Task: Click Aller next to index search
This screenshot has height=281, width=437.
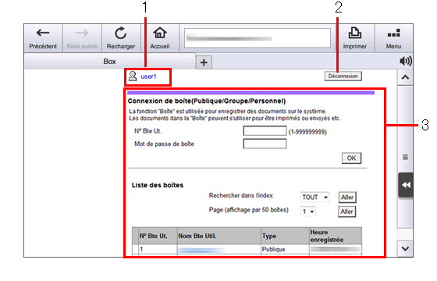Action: [347, 197]
